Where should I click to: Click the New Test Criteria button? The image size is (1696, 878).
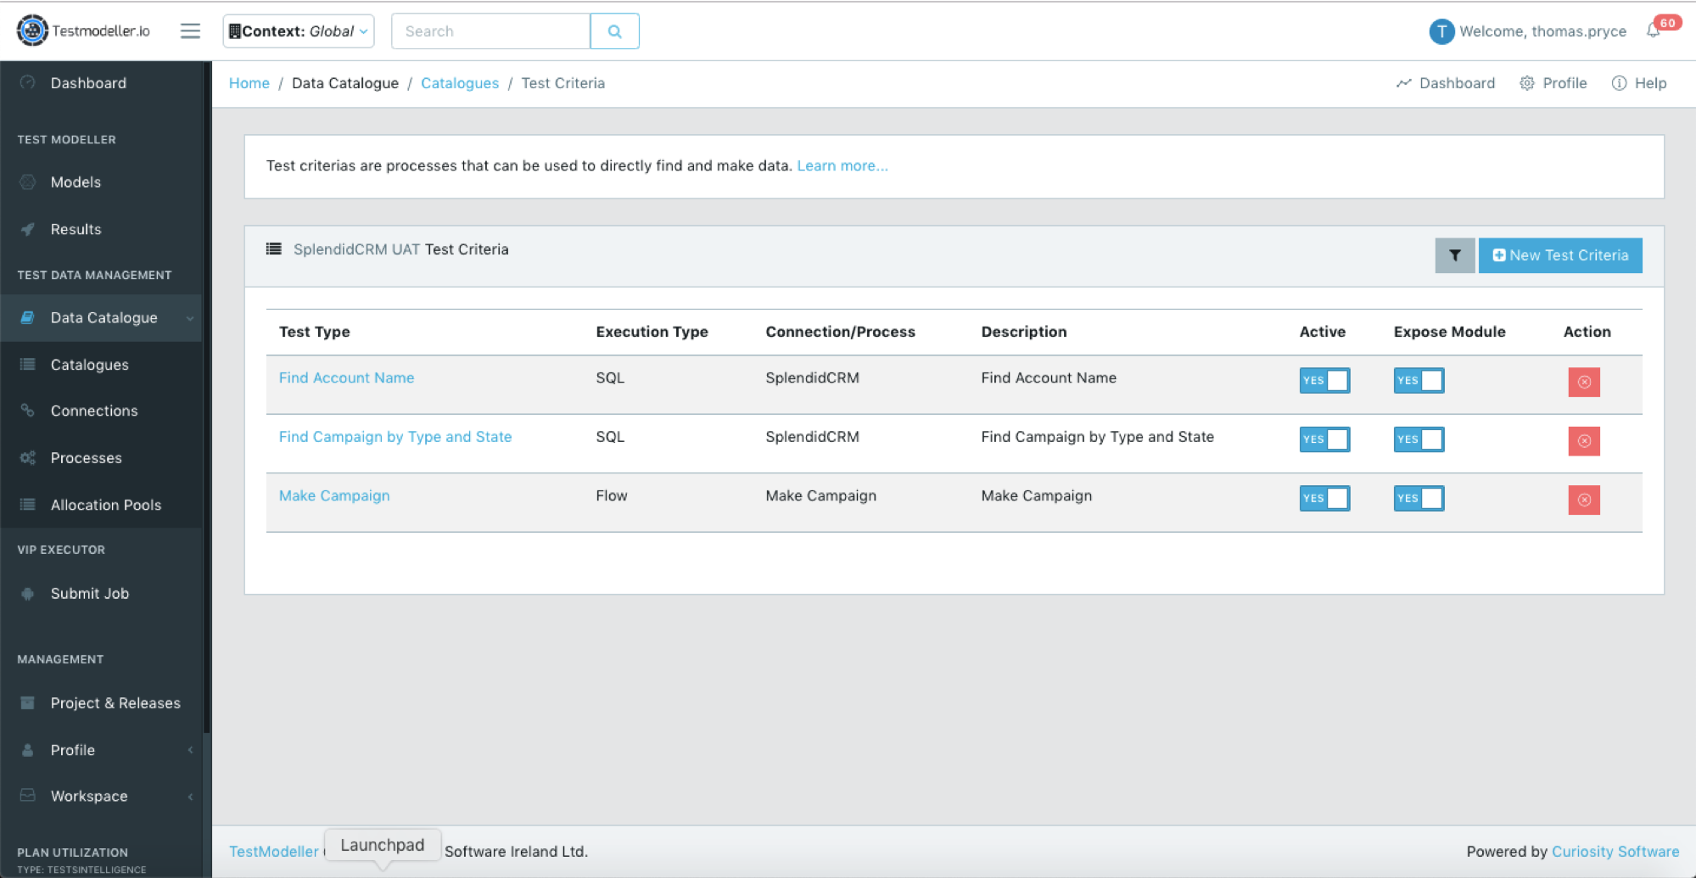click(1559, 255)
